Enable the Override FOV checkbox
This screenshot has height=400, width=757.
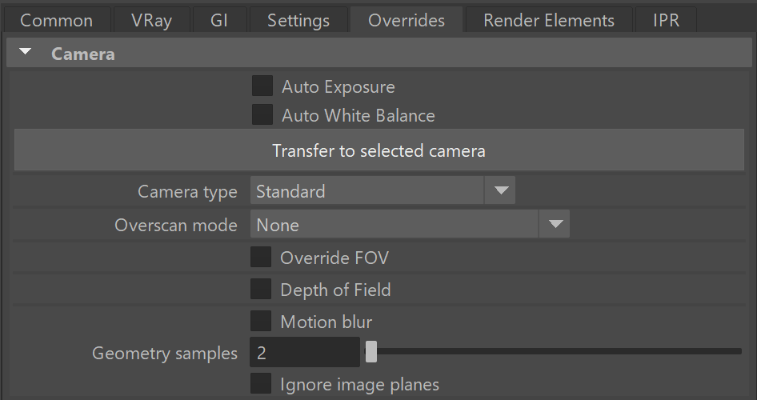coord(261,257)
